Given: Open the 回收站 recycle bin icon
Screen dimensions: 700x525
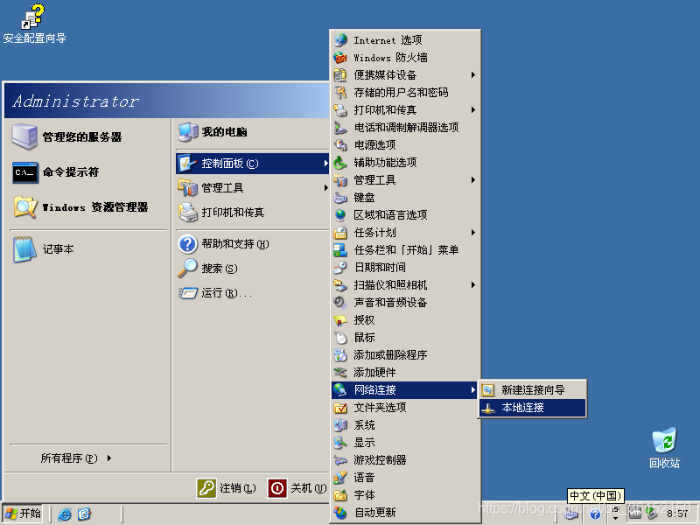Looking at the screenshot, I should pyautogui.click(x=664, y=440).
